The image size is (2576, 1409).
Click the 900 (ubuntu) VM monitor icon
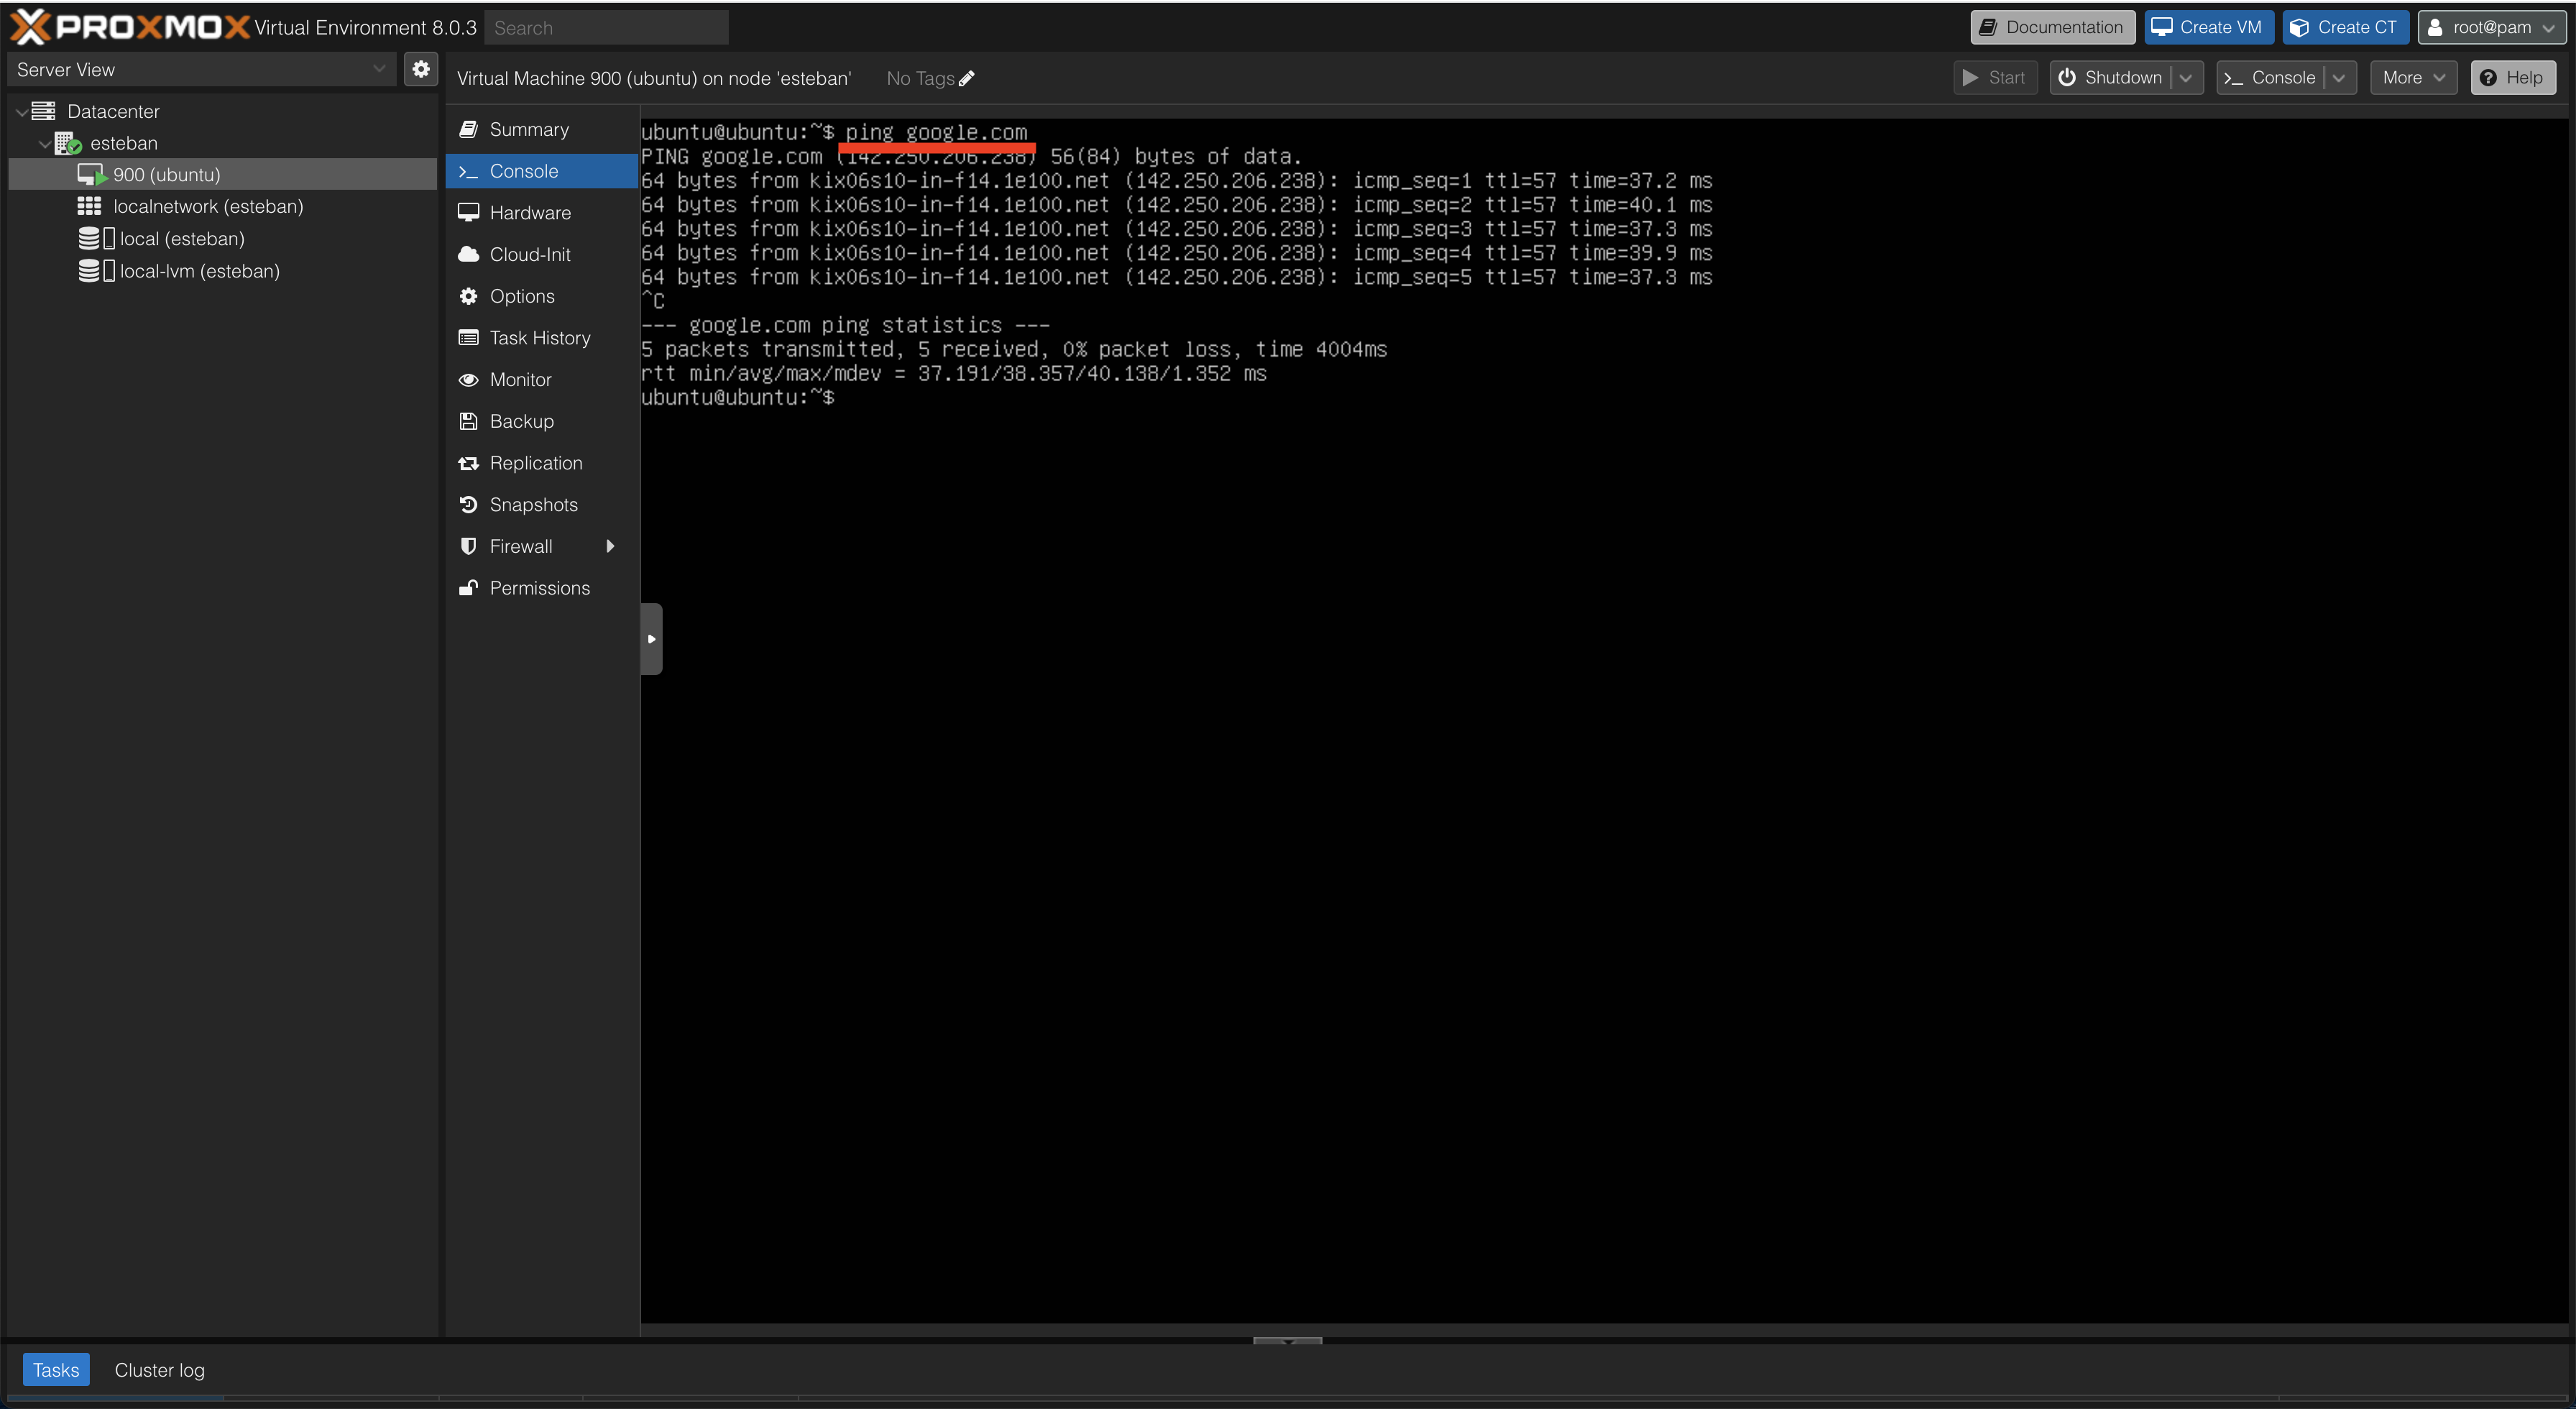[91, 175]
